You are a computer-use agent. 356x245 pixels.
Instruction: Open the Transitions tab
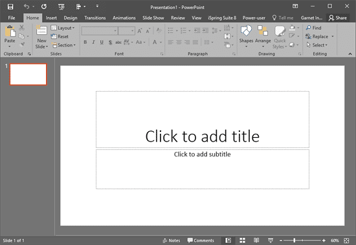tap(95, 18)
